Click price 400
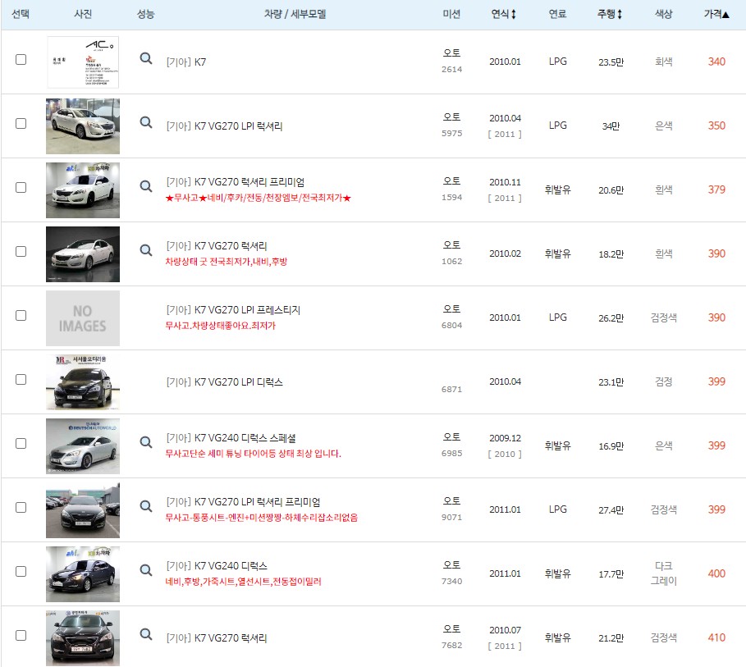746x667 pixels. coord(716,573)
